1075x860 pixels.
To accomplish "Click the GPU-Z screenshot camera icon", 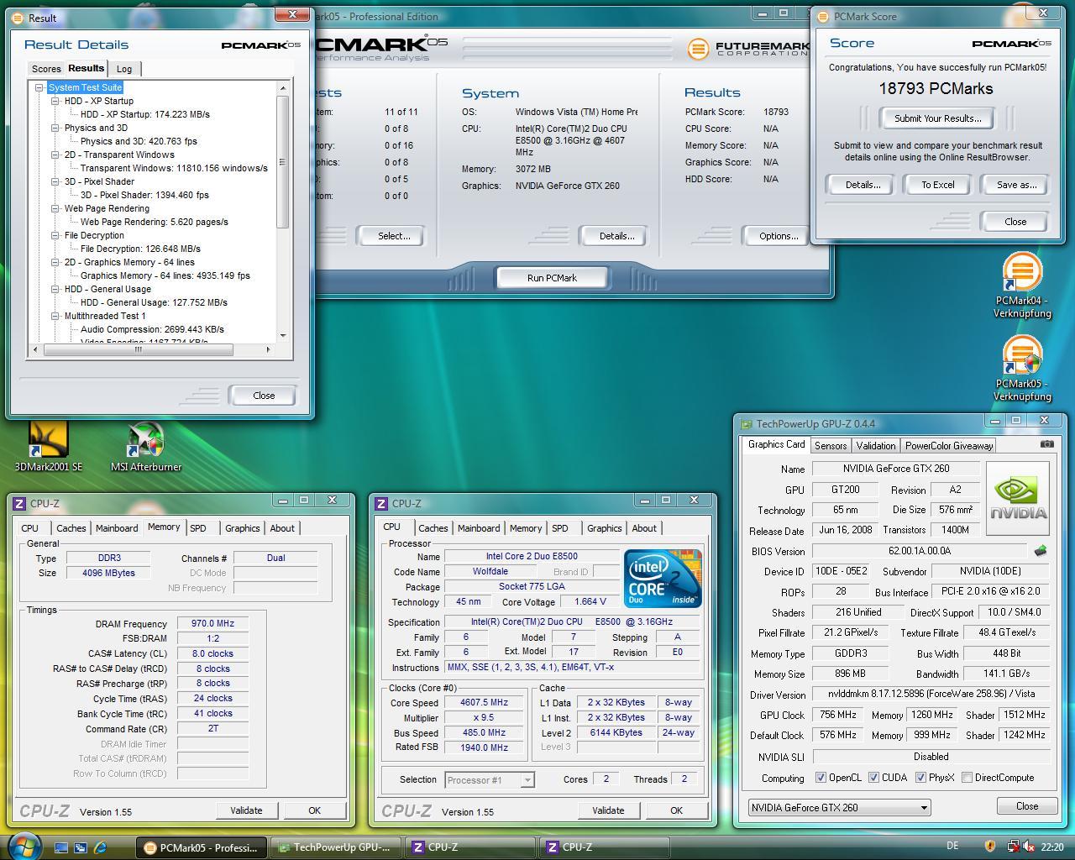I will (x=1046, y=444).
